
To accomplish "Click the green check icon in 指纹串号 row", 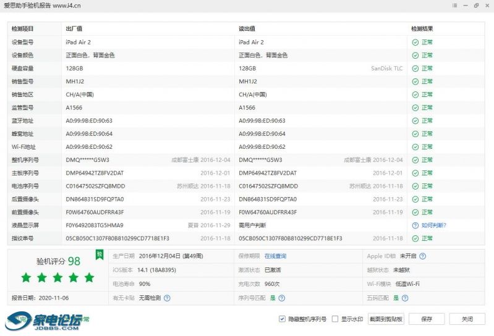I will 415,238.
